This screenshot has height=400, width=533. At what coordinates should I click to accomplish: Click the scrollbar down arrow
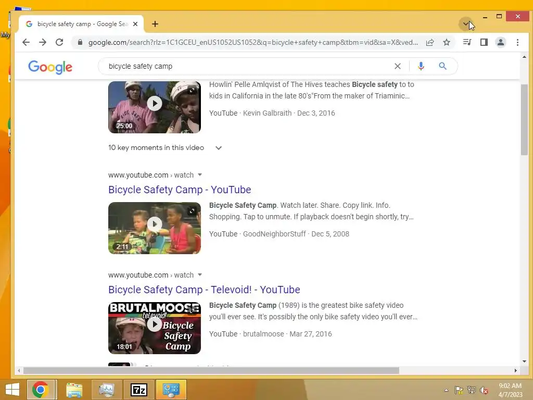tap(524, 361)
